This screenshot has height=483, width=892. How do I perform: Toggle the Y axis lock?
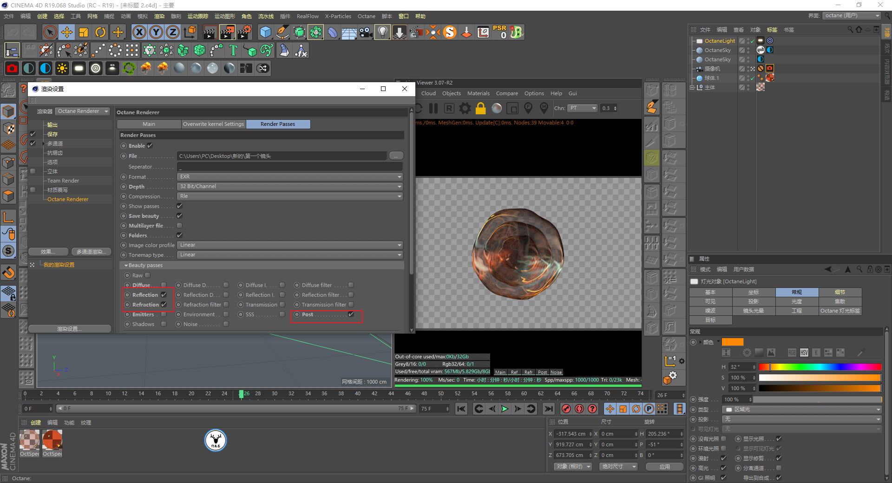(x=156, y=32)
